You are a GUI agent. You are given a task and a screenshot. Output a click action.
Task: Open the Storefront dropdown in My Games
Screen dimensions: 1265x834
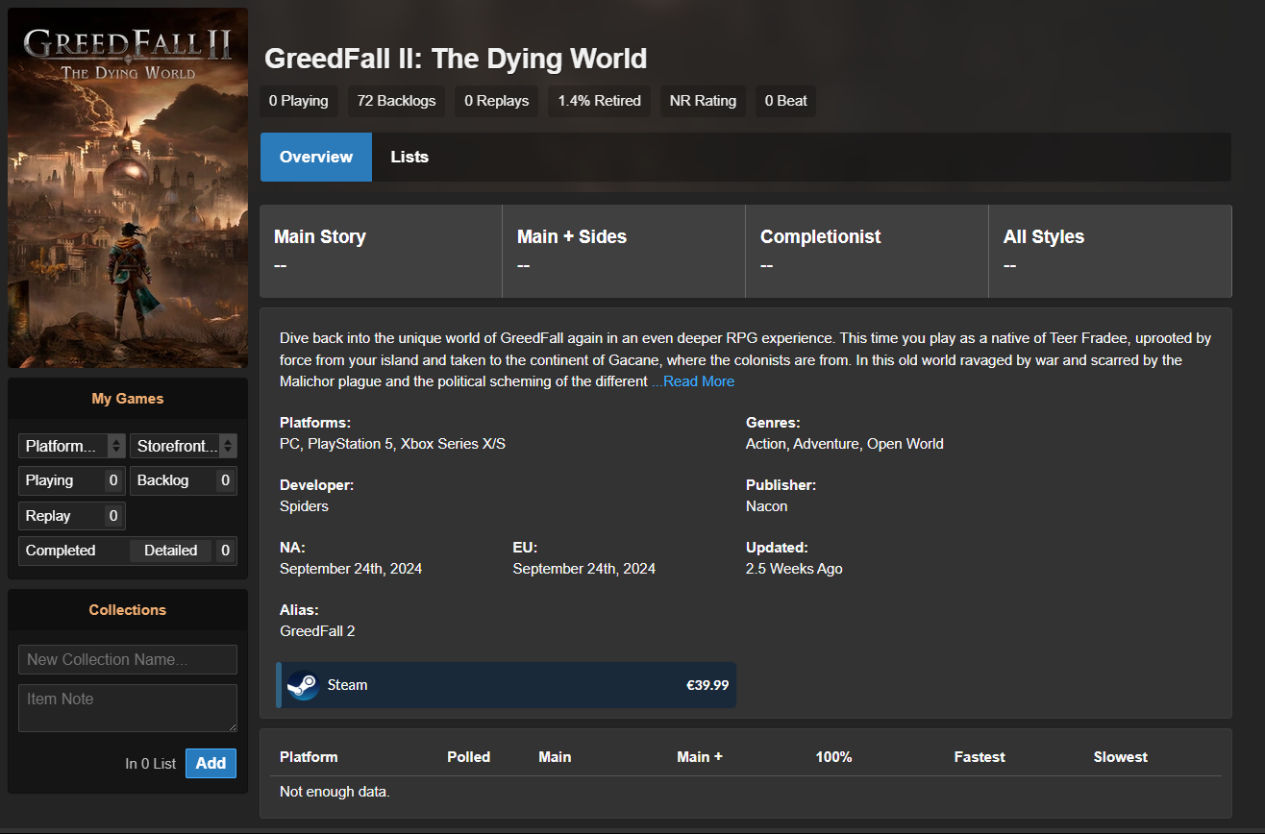[x=184, y=446]
